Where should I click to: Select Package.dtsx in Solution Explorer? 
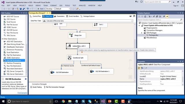(x=153, y=35)
